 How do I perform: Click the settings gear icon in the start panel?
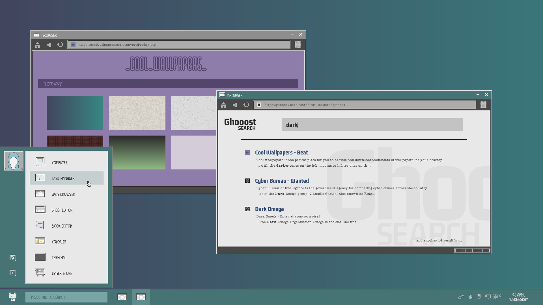[13, 258]
